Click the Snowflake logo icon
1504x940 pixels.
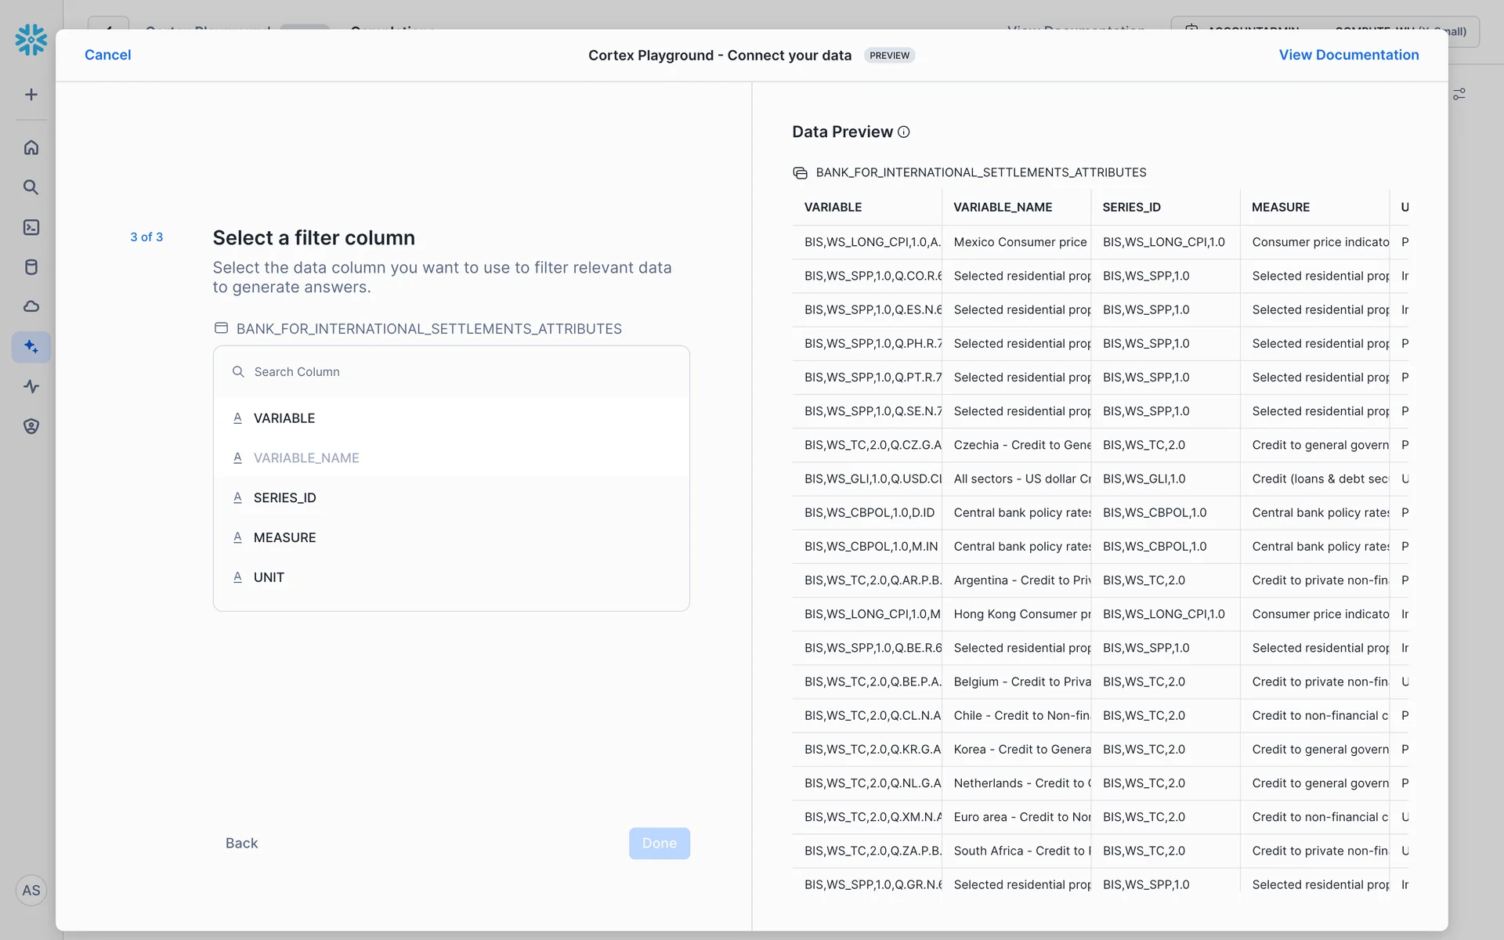click(x=31, y=40)
